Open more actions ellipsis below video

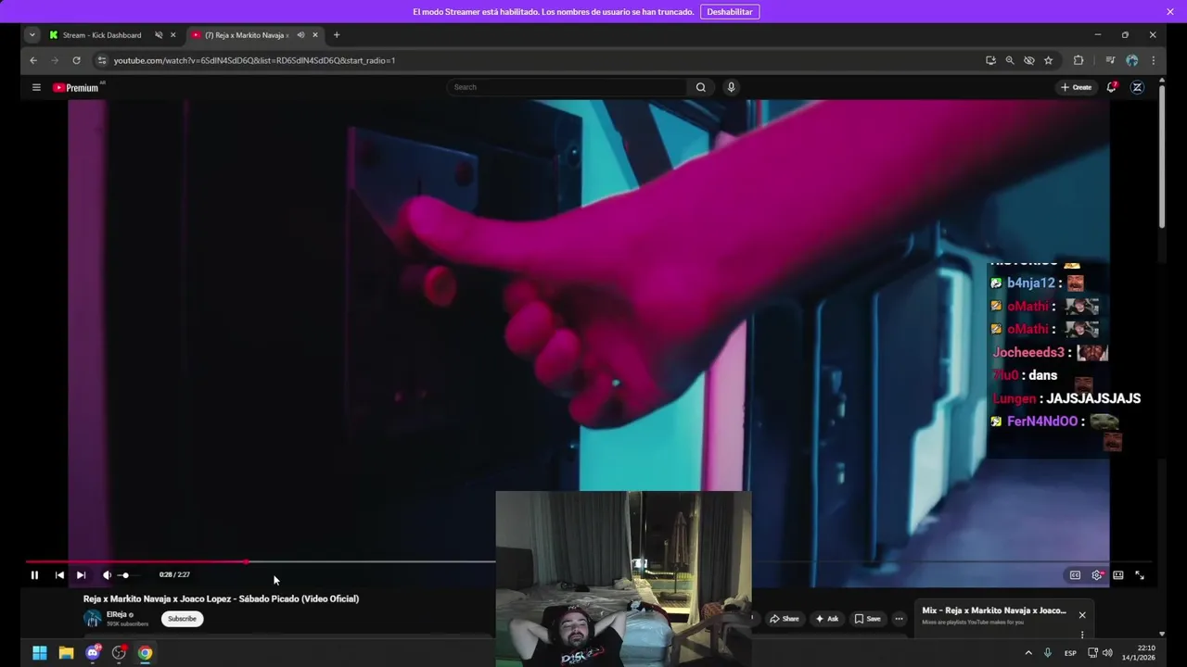[899, 619]
